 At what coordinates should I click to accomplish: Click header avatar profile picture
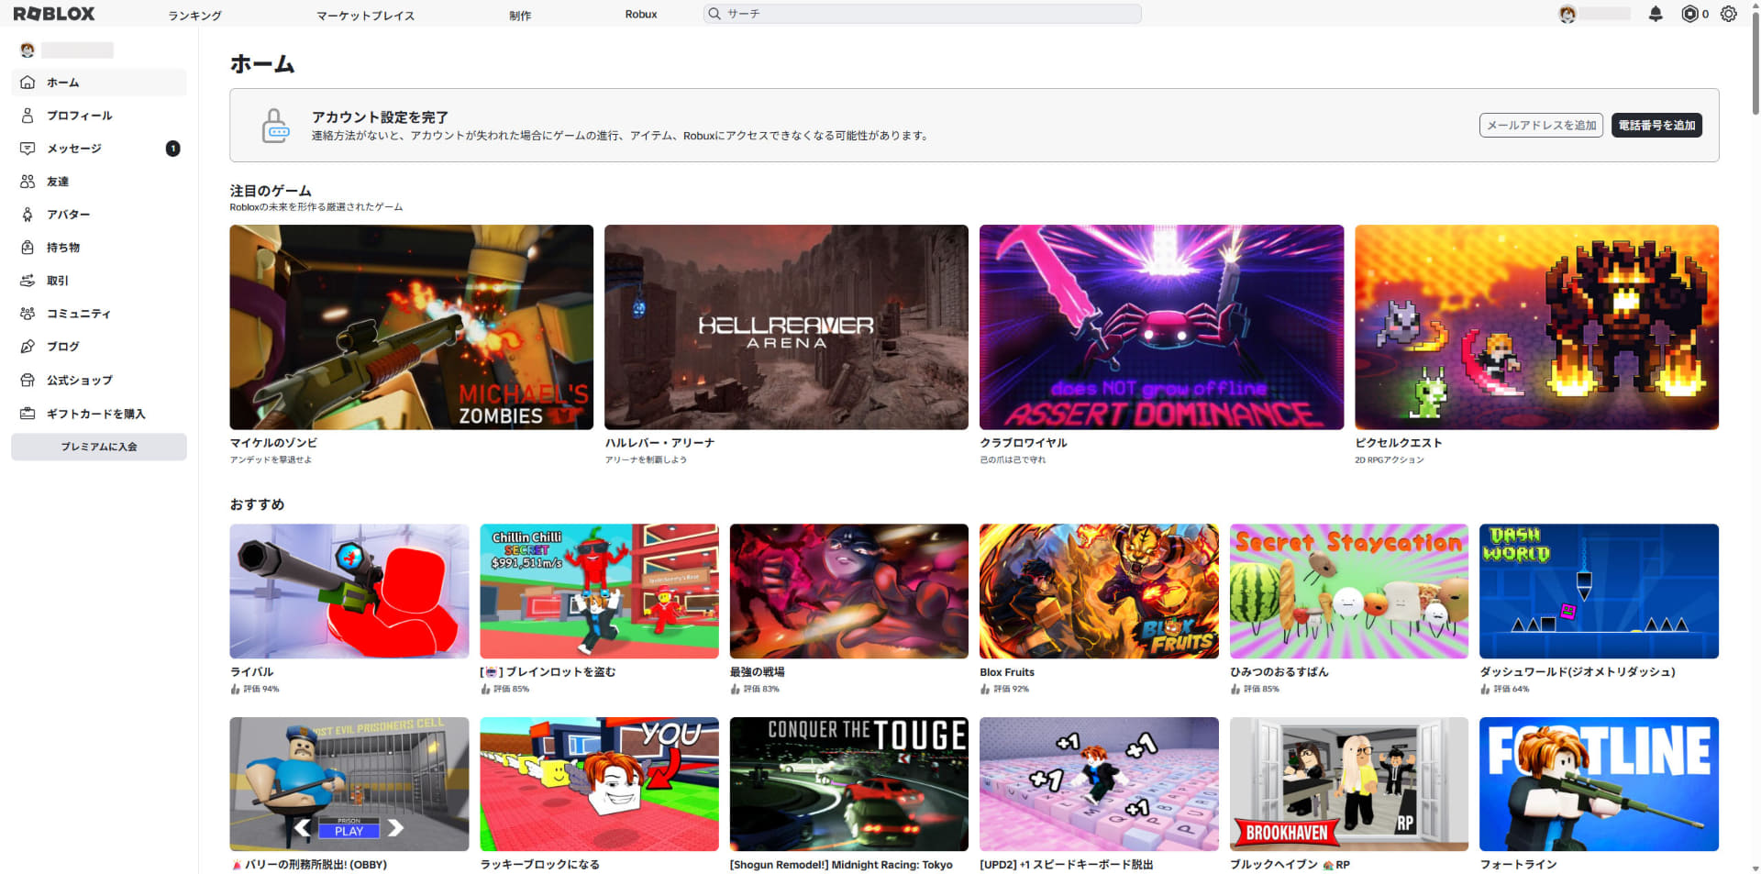click(x=1567, y=14)
